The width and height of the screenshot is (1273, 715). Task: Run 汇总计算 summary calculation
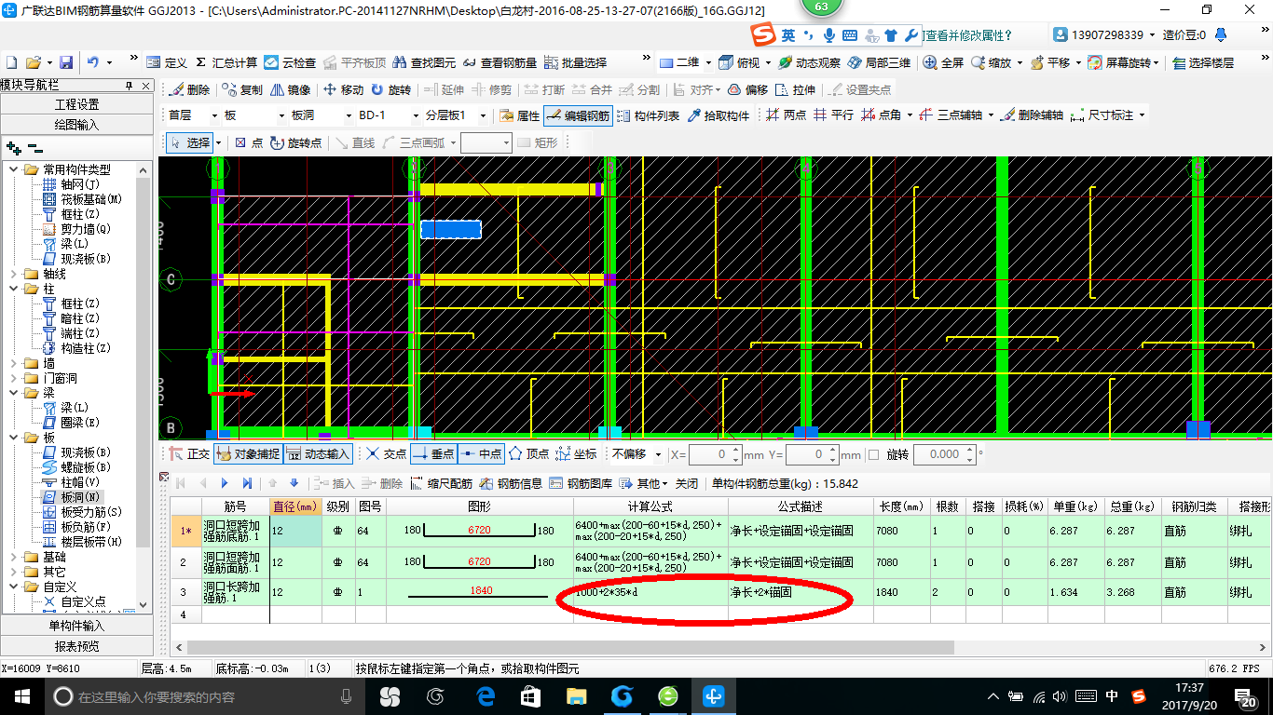226,62
